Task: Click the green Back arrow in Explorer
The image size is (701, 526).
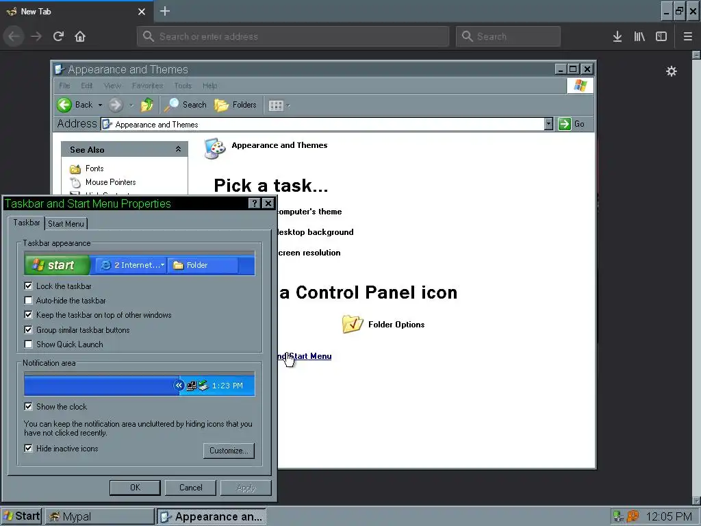Action: 64,105
